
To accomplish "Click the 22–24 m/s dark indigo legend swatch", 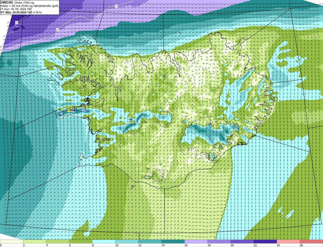I will click(x=265, y=241).
